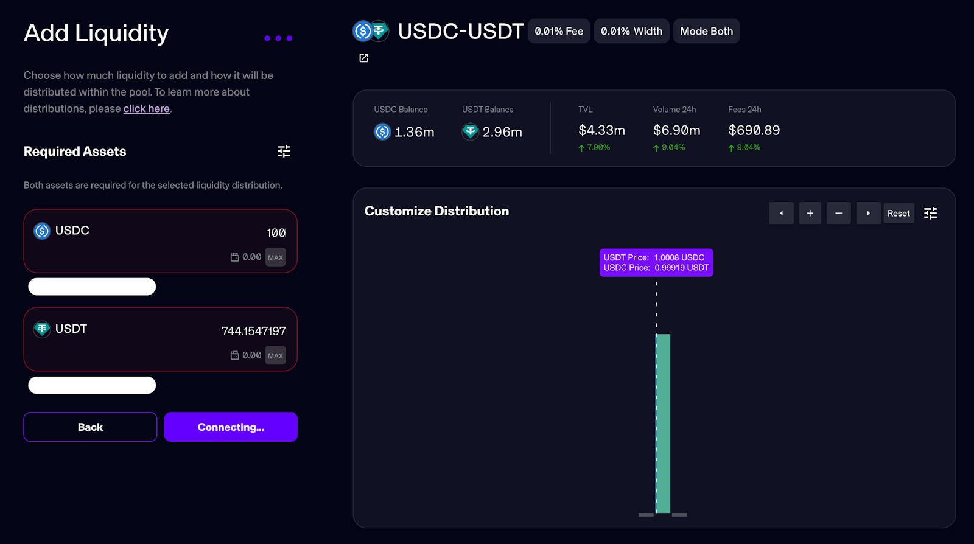Click the USDC-USDT pair token icon
Viewport: 974px width, 544px height.
coord(371,30)
